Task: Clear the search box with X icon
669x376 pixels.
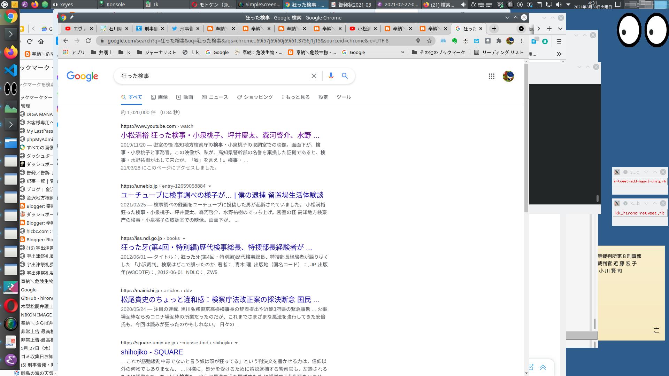Action: [x=314, y=76]
